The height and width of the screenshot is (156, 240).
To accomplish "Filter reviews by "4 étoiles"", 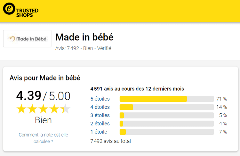I will pyautogui.click(x=100, y=107).
